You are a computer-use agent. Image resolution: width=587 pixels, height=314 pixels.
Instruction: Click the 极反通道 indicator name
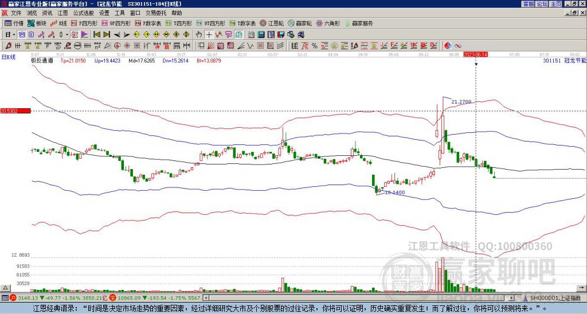coord(42,60)
